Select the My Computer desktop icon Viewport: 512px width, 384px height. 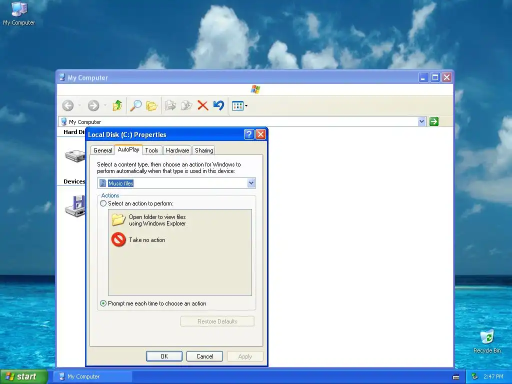[x=19, y=13]
